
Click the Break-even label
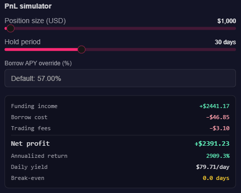[28, 178]
